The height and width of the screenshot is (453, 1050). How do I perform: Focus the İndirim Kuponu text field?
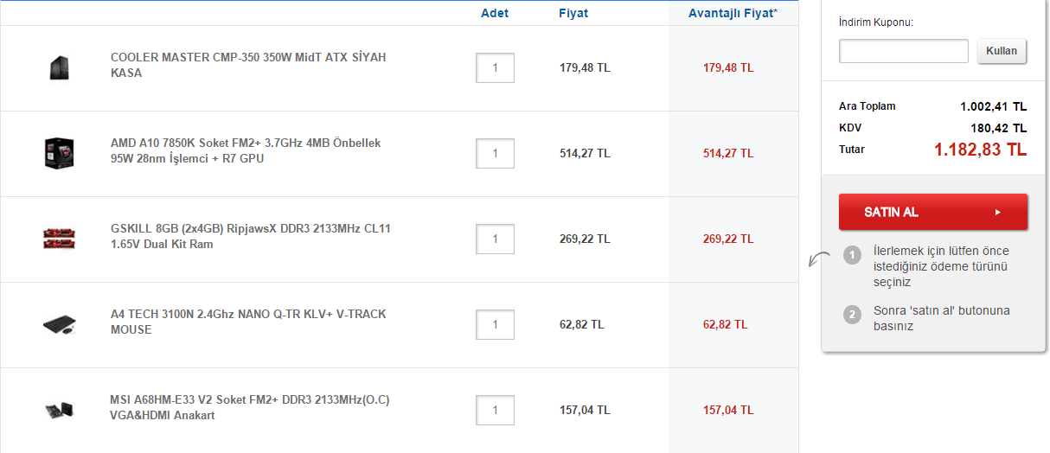click(x=903, y=51)
